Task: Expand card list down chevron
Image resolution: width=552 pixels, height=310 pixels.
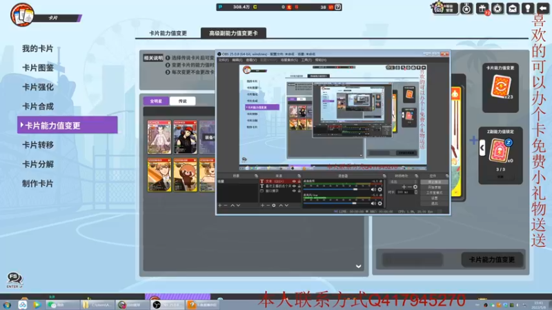Action: coord(358,267)
